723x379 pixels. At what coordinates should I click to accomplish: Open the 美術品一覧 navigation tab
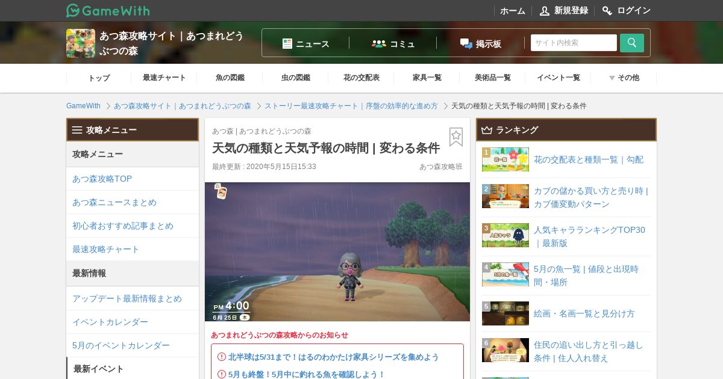[x=493, y=78]
